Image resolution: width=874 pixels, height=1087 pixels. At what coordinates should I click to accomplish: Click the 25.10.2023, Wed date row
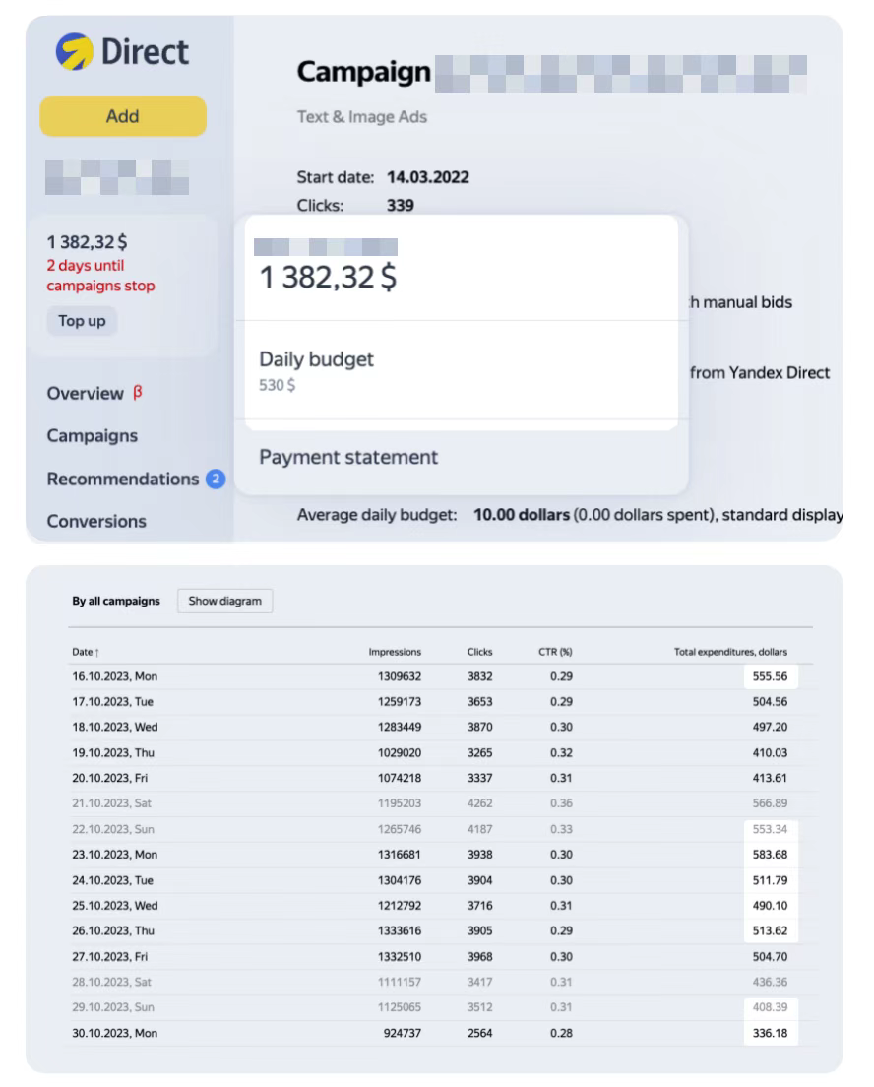tap(440, 906)
